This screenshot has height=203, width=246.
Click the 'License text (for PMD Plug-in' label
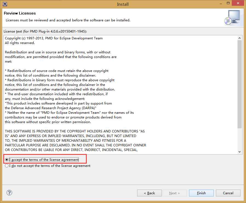pos(45,31)
